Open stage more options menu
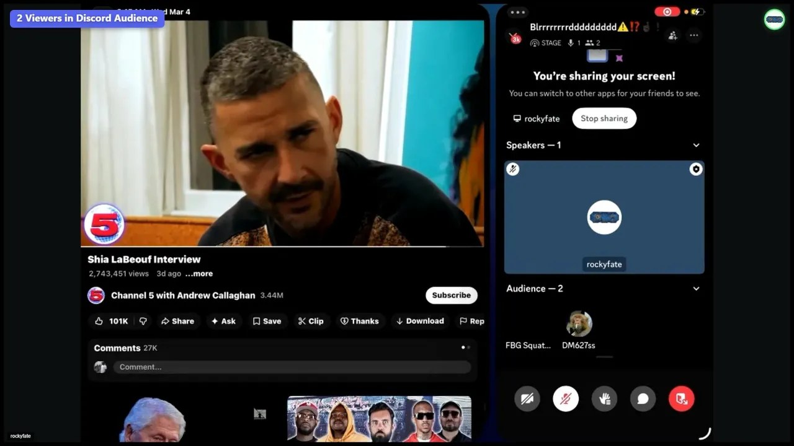This screenshot has width=794, height=446. pos(694,35)
